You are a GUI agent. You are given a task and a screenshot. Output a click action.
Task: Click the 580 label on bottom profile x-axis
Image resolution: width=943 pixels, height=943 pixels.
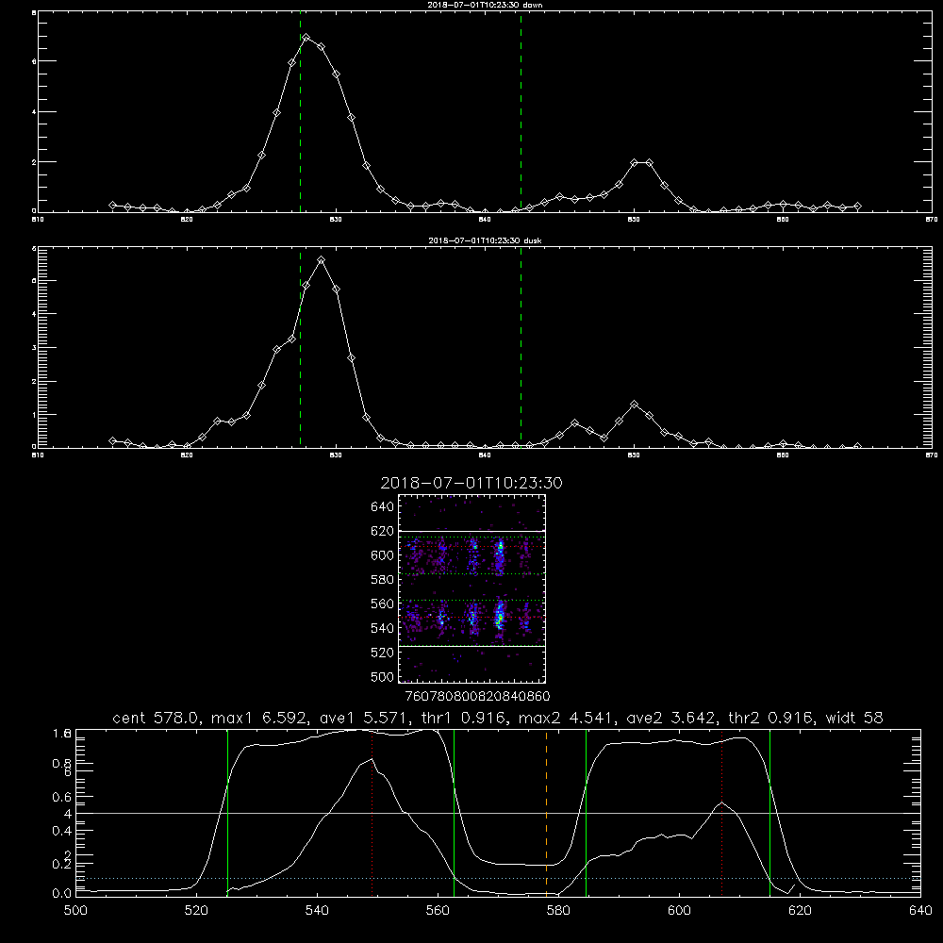pyautogui.click(x=558, y=911)
